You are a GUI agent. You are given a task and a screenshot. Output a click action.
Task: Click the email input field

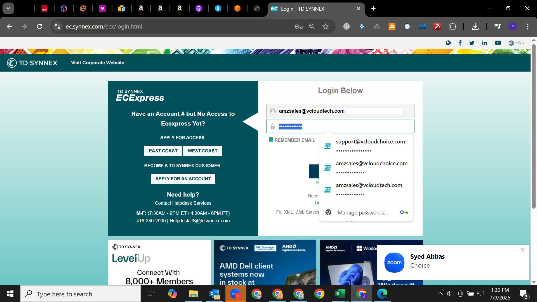point(340,111)
